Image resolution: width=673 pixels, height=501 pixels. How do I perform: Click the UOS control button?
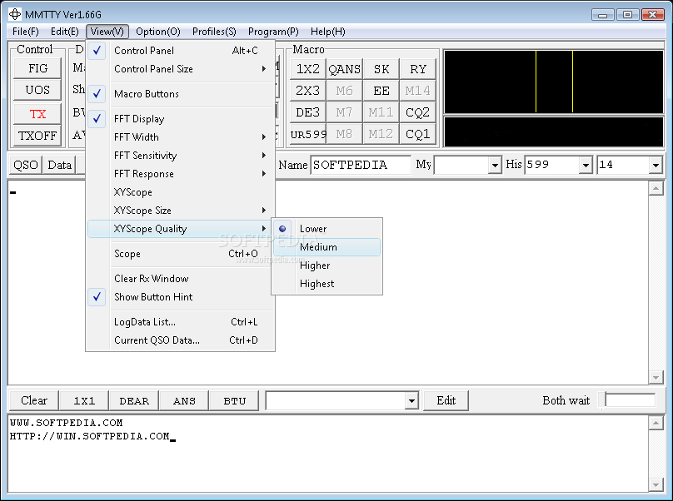[x=37, y=90]
